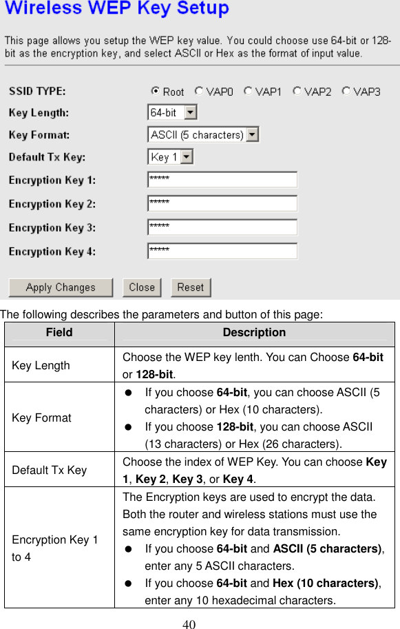
Task: Expand the Key 1 selector arrow
Action: [x=187, y=156]
